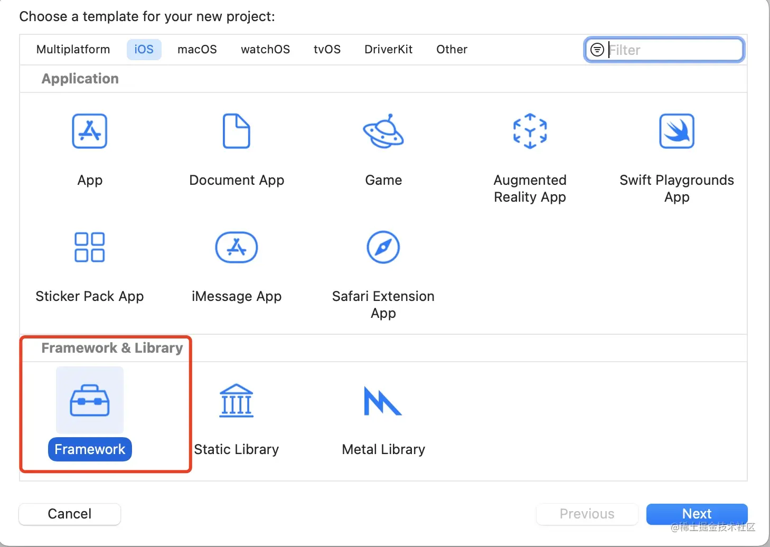This screenshot has height=547, width=770.
Task: Select the Sticker Pack App grid icon
Action: click(90, 247)
